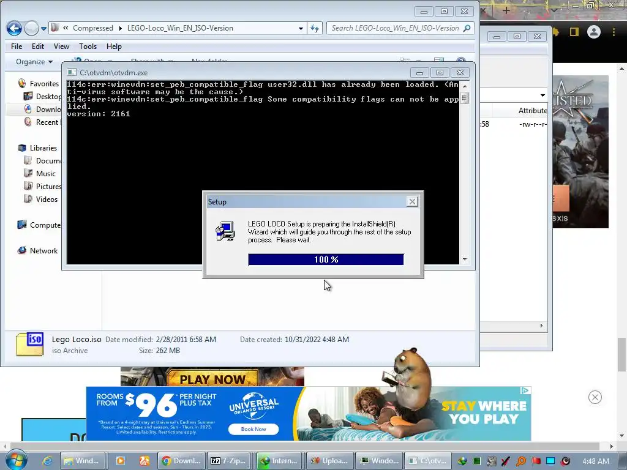Click the console scrollbar down arrow
This screenshot has height=470, width=627.
pyautogui.click(x=464, y=259)
